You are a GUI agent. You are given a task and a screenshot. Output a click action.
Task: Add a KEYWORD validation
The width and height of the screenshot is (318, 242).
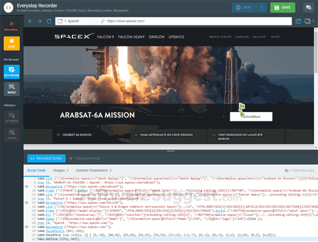12,117
